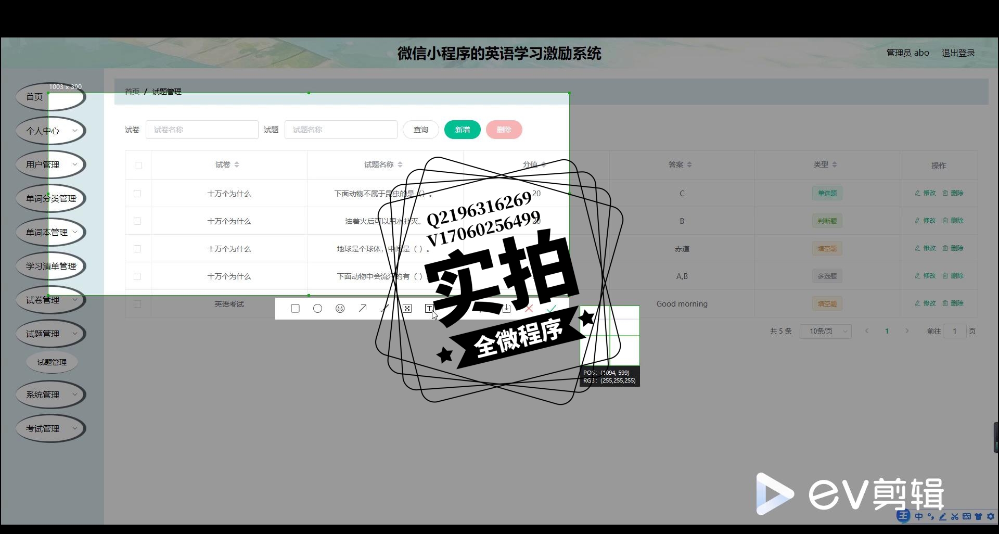Click the 单选题 type tag
The width and height of the screenshot is (999, 534).
point(827,193)
